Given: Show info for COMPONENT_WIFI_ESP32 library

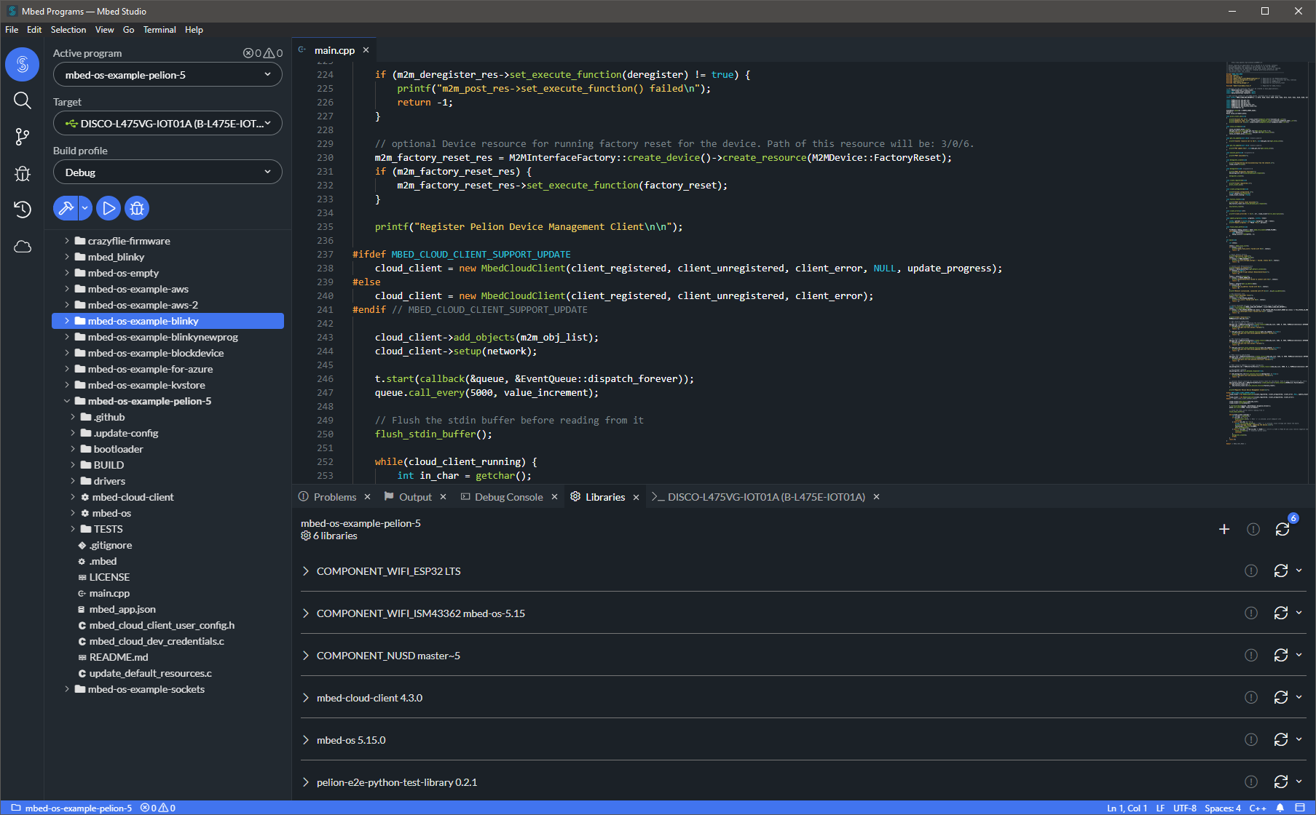Looking at the screenshot, I should pyautogui.click(x=1251, y=570).
